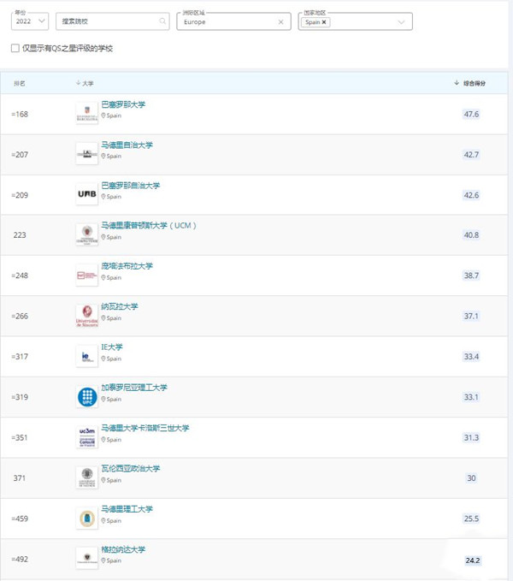Select the score value 40.8
The image size is (513, 581).
471,235
